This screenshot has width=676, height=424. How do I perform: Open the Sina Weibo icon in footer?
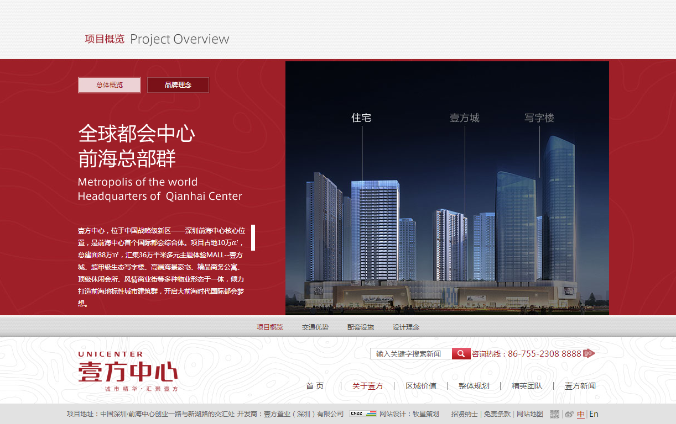(569, 414)
